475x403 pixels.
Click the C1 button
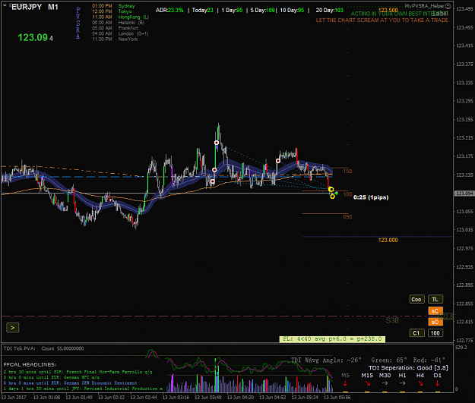click(416, 333)
